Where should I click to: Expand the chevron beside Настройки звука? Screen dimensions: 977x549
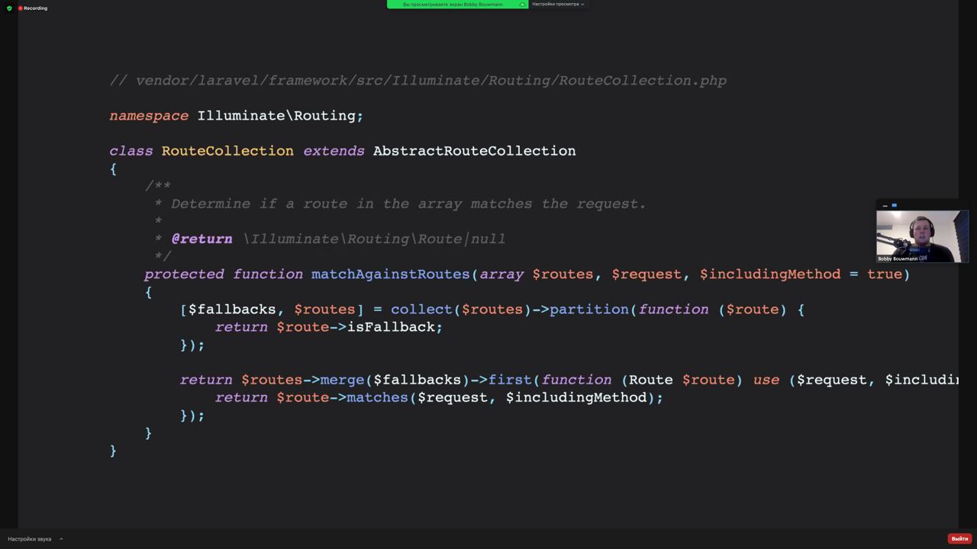(x=61, y=538)
